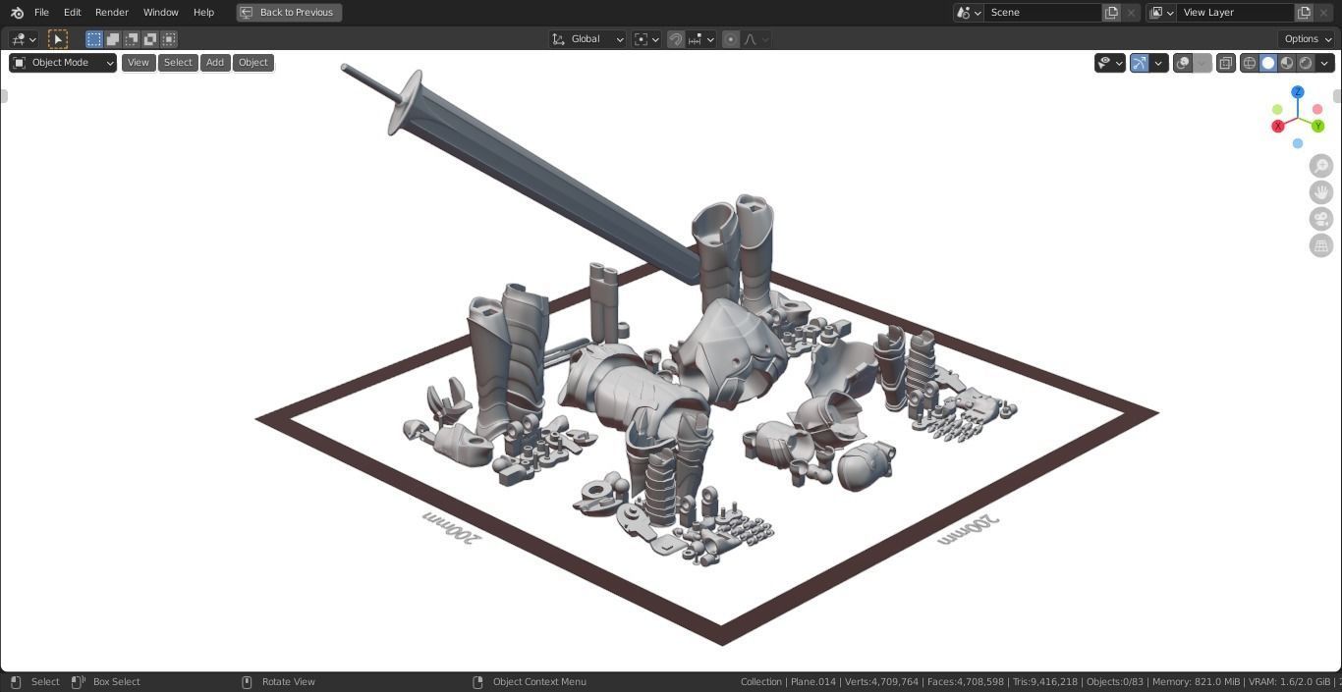Open the pivot point dropdown
Image resolution: width=1342 pixels, height=692 pixels.
[x=645, y=39]
